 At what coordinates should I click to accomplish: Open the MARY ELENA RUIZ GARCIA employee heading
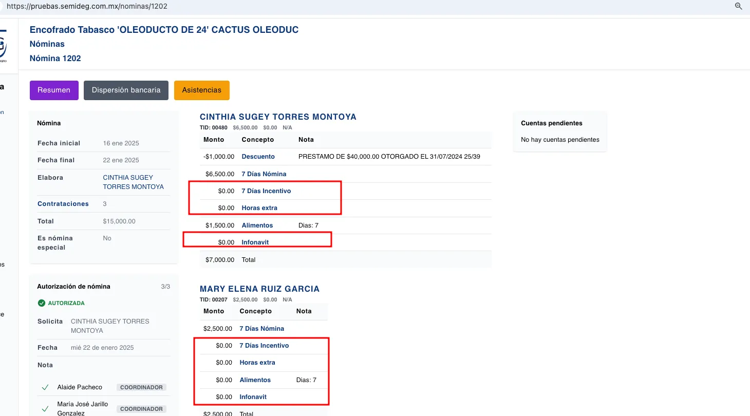click(x=259, y=289)
